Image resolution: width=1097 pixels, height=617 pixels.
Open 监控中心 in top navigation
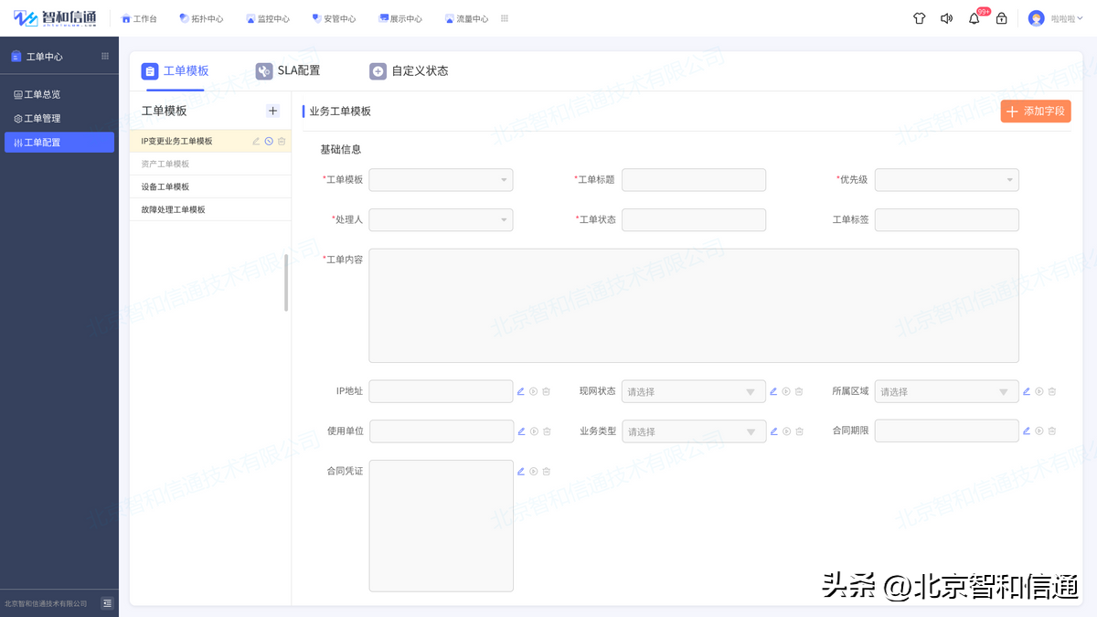268,18
